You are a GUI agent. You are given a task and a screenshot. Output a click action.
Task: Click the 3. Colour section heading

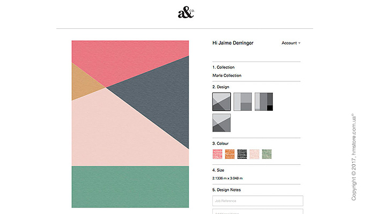click(221, 143)
